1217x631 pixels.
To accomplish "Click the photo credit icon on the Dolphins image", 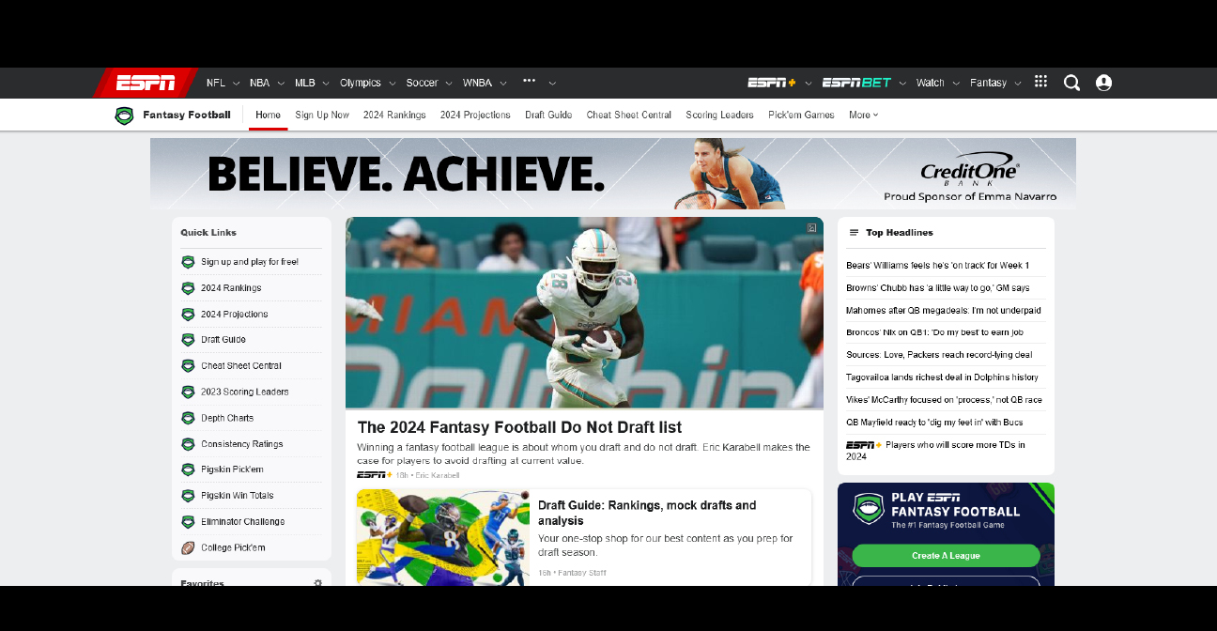I will (x=811, y=227).
